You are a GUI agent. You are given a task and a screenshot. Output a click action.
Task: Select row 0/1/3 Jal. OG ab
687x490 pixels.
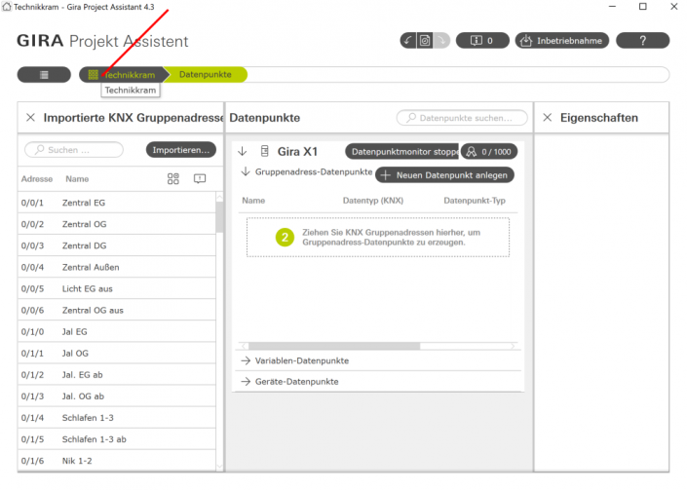(117, 396)
